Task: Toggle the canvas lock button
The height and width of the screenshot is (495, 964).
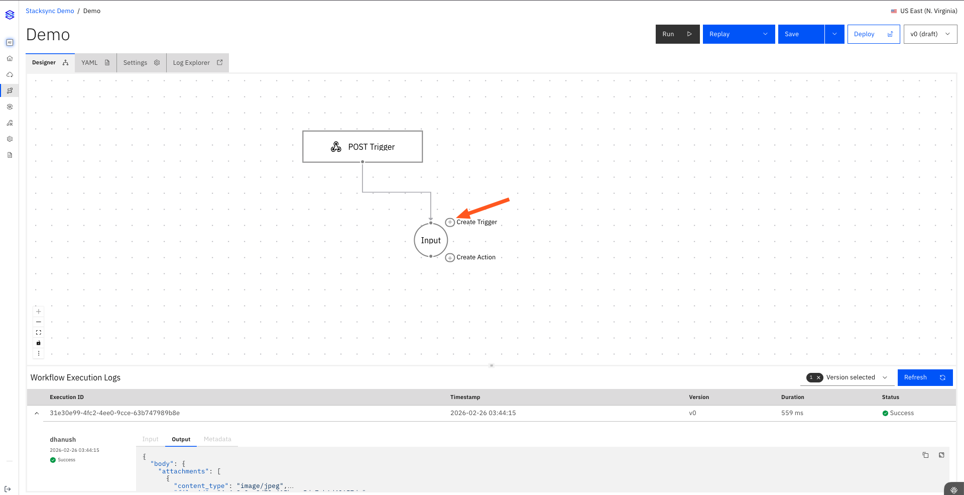Action: click(39, 343)
